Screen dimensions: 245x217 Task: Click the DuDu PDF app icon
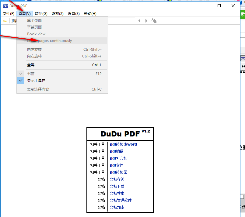point(5,6)
